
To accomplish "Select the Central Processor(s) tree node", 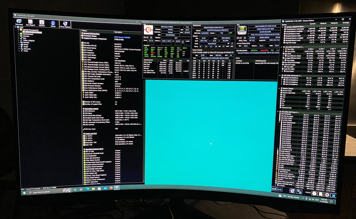I will click(x=29, y=30).
